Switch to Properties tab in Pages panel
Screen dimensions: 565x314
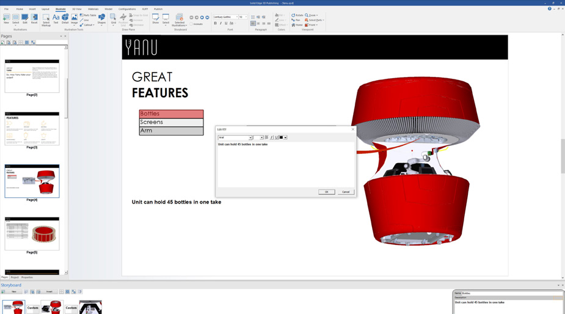pyautogui.click(x=27, y=277)
